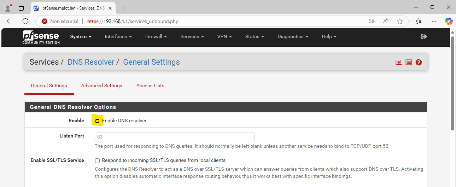This screenshot has width=456, height=187.
Task: Switch to the Access Lists tab
Action: coord(150,86)
